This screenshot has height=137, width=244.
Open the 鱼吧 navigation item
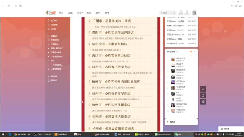[107, 13]
